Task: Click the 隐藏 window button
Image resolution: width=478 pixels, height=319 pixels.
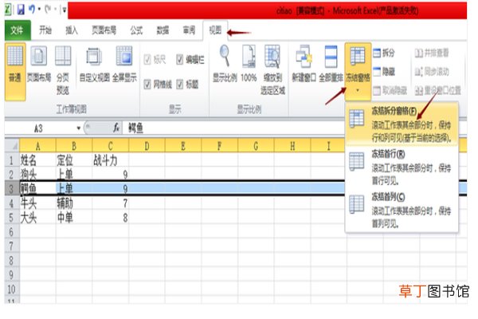Action: [x=384, y=72]
